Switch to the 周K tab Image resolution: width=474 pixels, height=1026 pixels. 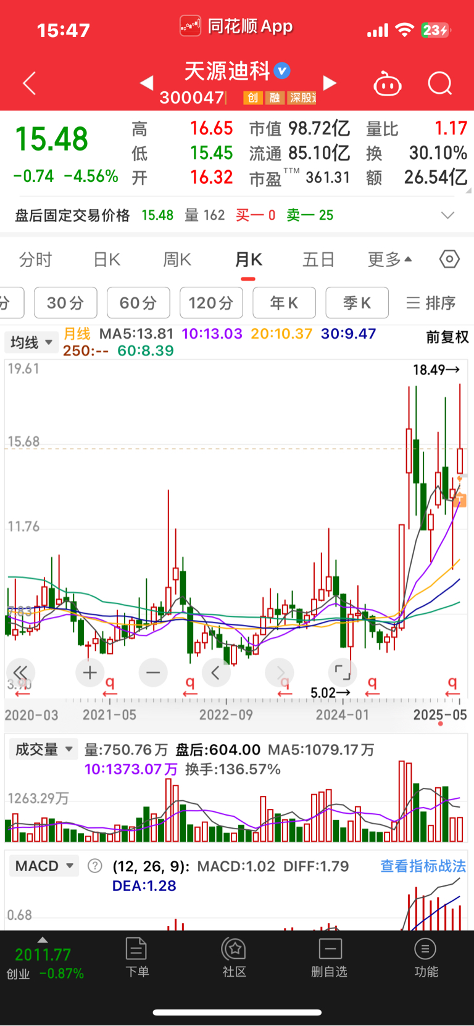[177, 260]
